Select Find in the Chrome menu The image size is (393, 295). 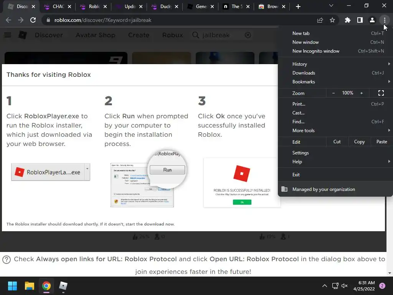pyautogui.click(x=335, y=122)
